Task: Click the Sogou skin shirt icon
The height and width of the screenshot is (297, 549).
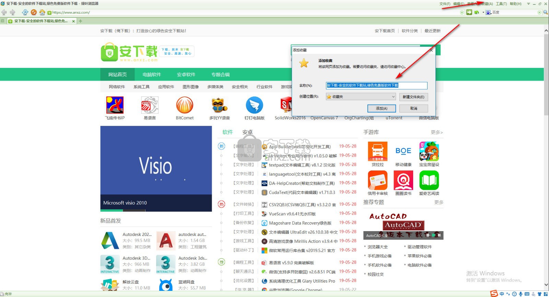Action: (x=539, y=294)
